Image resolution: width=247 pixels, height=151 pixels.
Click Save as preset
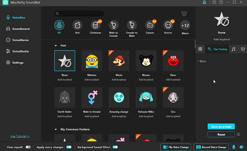(x=221, y=126)
